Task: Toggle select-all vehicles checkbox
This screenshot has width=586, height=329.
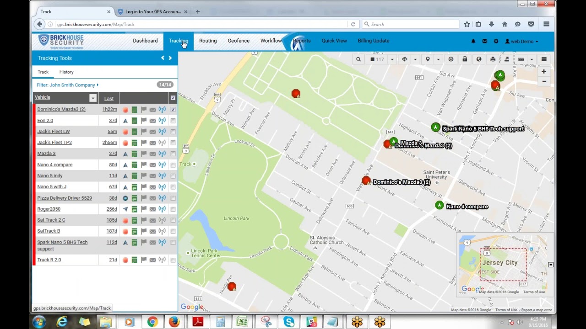Action: pyautogui.click(x=173, y=98)
